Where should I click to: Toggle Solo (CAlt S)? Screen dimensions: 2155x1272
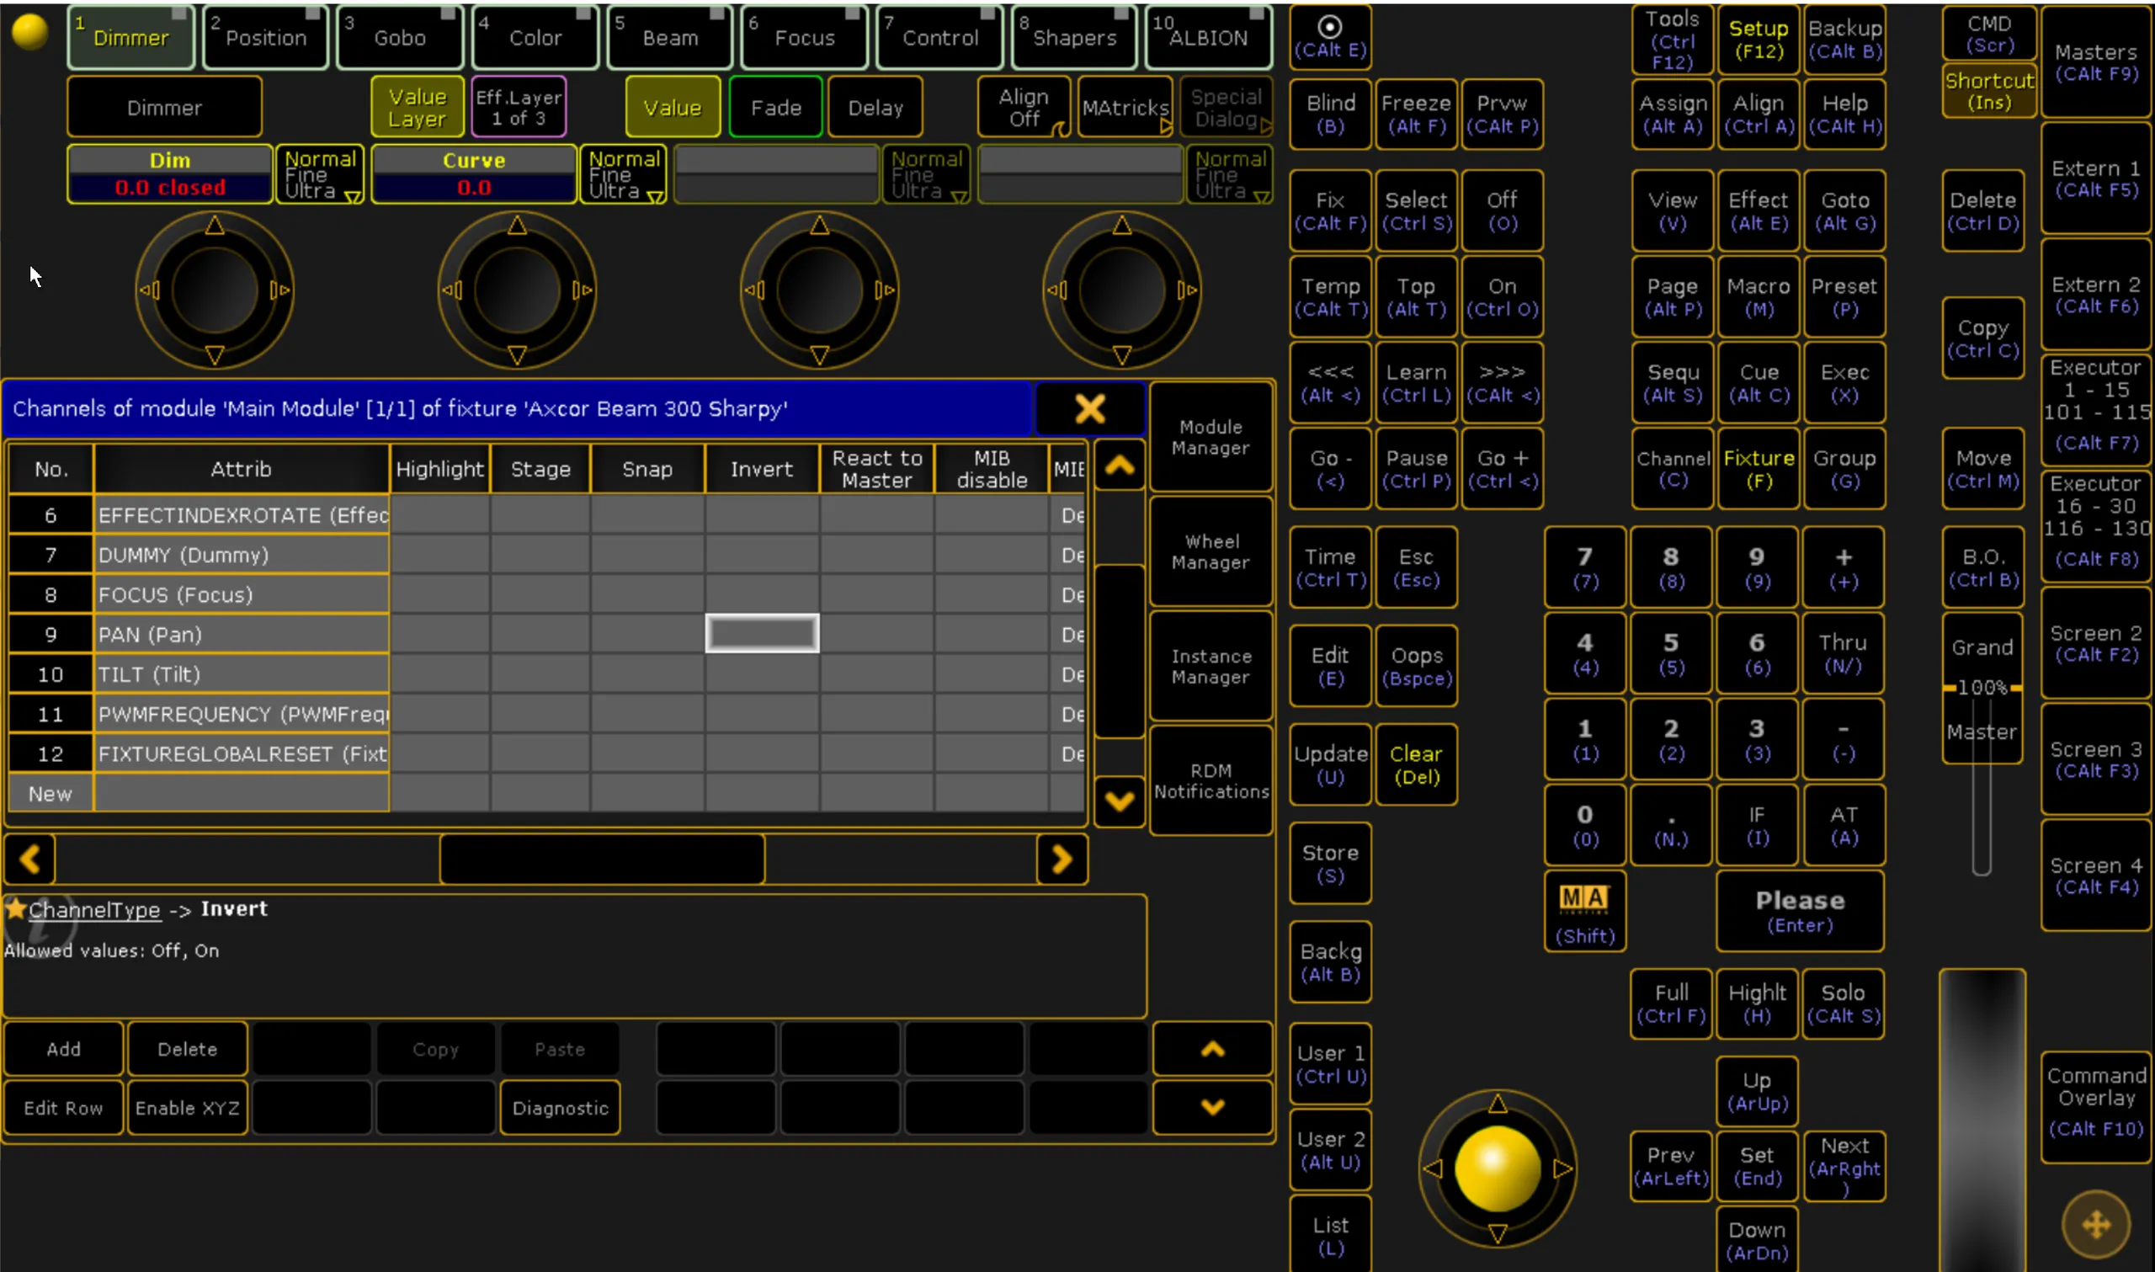(x=1843, y=1003)
